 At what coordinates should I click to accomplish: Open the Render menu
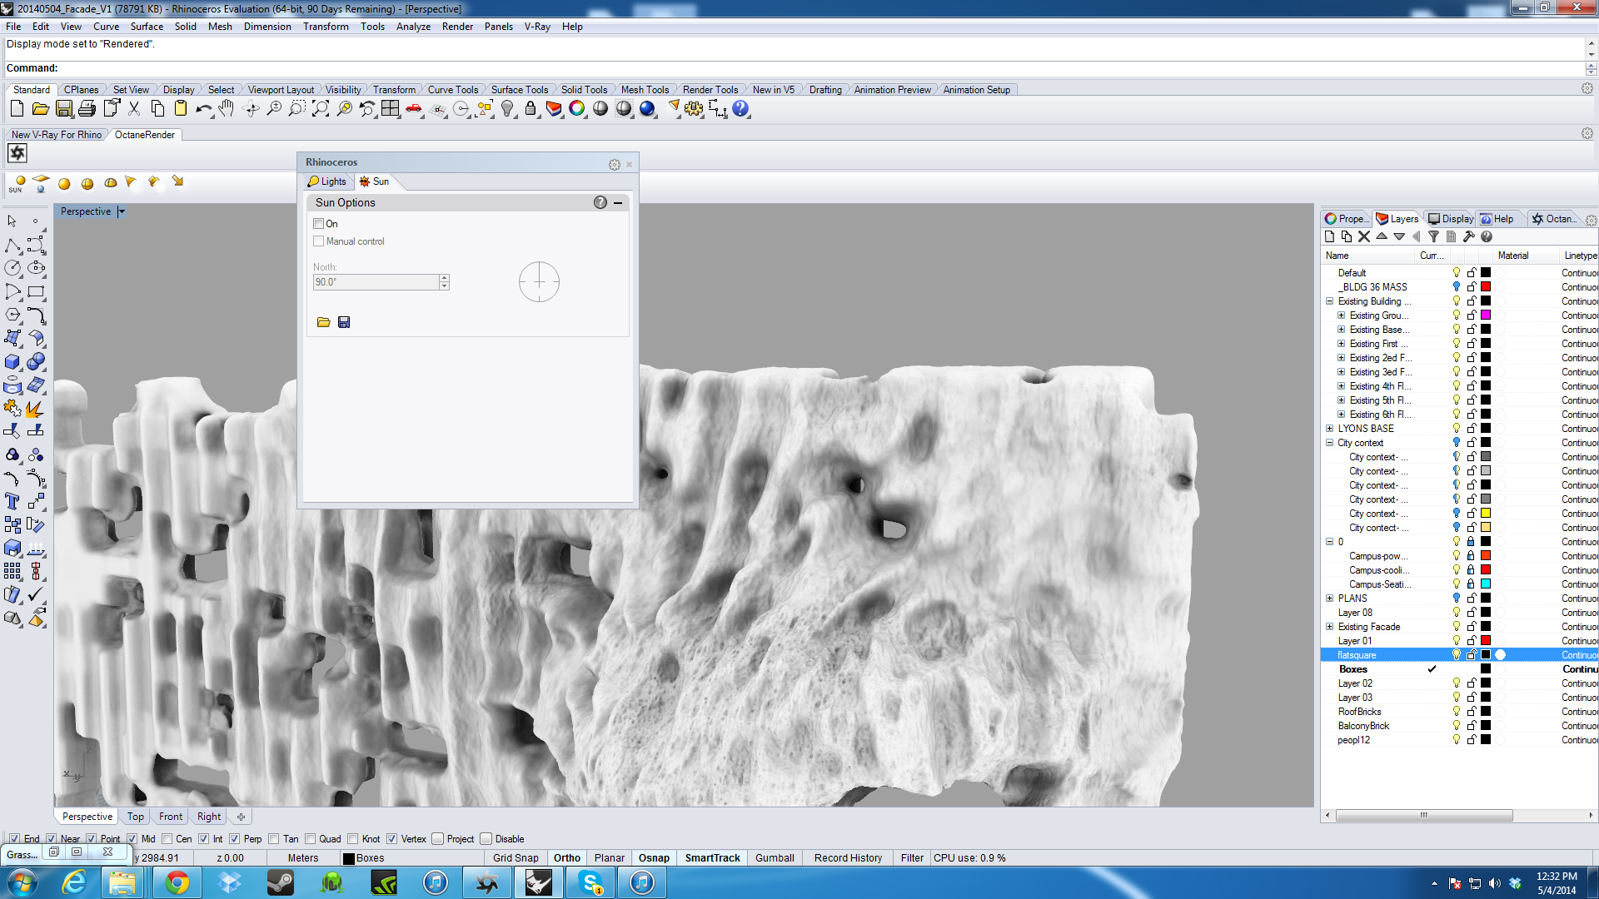tap(457, 27)
